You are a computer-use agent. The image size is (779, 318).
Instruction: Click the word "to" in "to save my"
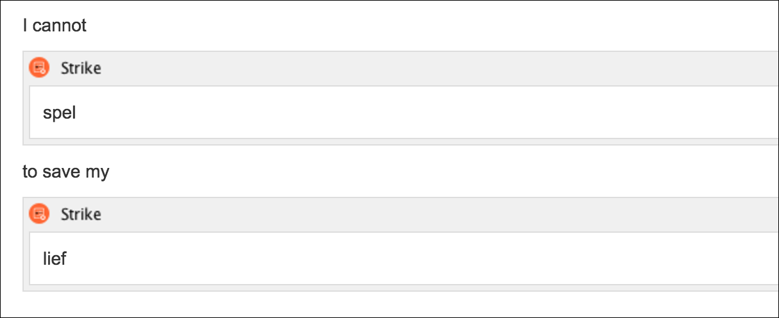pos(30,172)
